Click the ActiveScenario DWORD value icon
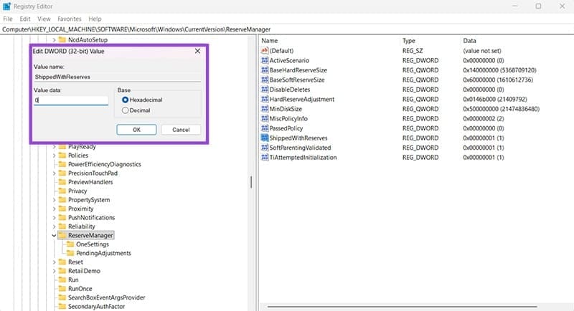This screenshot has height=311, width=574. 264,60
